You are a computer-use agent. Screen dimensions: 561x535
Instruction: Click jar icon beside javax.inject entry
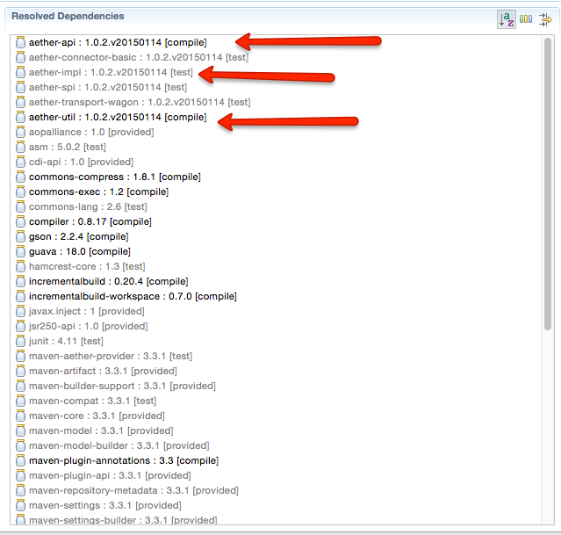click(x=21, y=311)
